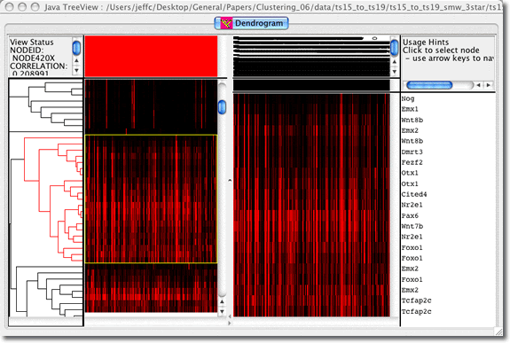Click left arrow beside the Usage Hints slider
This screenshot has height=343, width=510.
(478, 85)
